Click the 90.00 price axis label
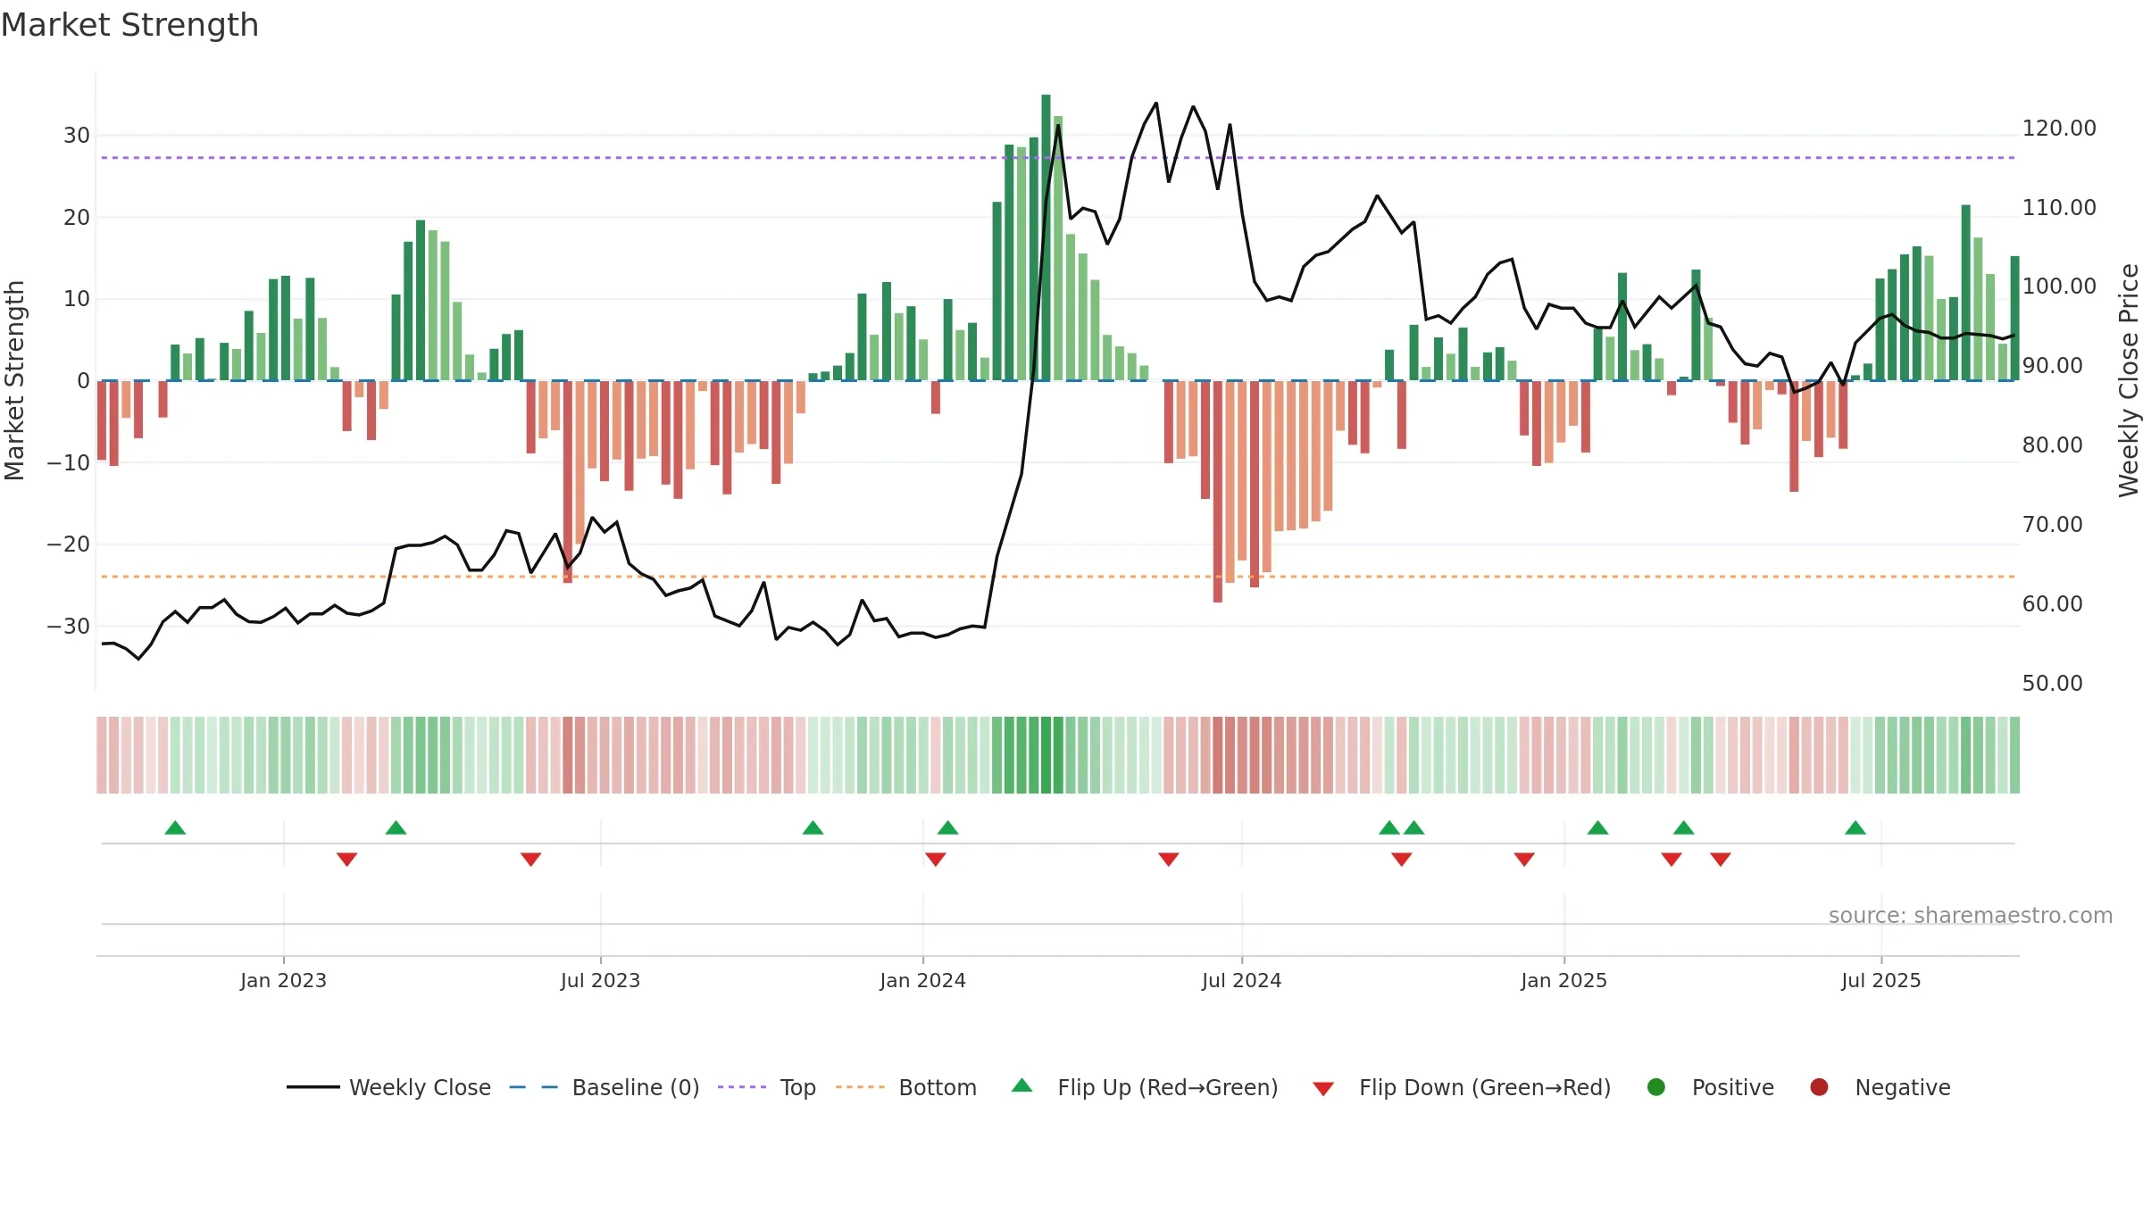This screenshot has height=1205, width=2143. coord(2052,366)
